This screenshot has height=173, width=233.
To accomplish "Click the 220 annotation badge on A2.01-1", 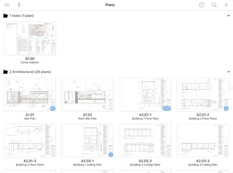I will click(x=167, y=109).
